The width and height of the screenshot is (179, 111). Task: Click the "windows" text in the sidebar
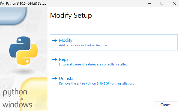tap(18, 104)
